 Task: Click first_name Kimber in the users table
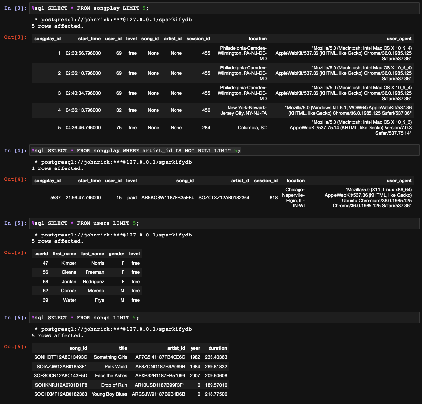coord(69,263)
